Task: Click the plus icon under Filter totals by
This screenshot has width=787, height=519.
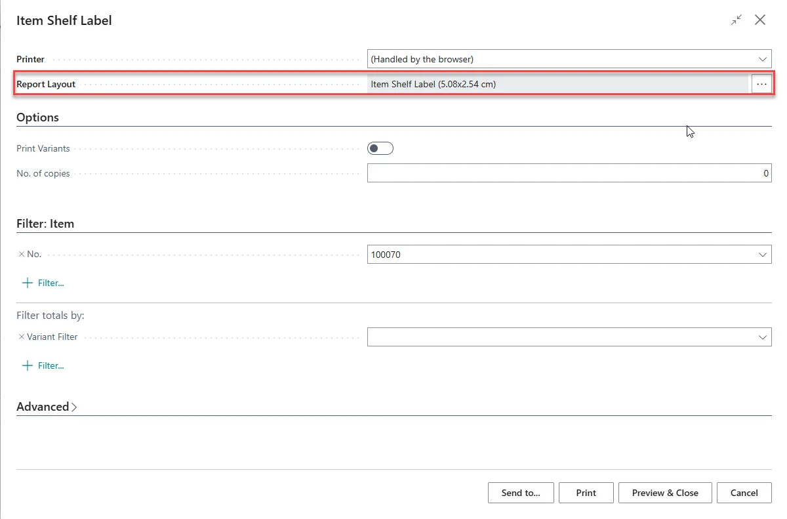Action: tap(28, 366)
